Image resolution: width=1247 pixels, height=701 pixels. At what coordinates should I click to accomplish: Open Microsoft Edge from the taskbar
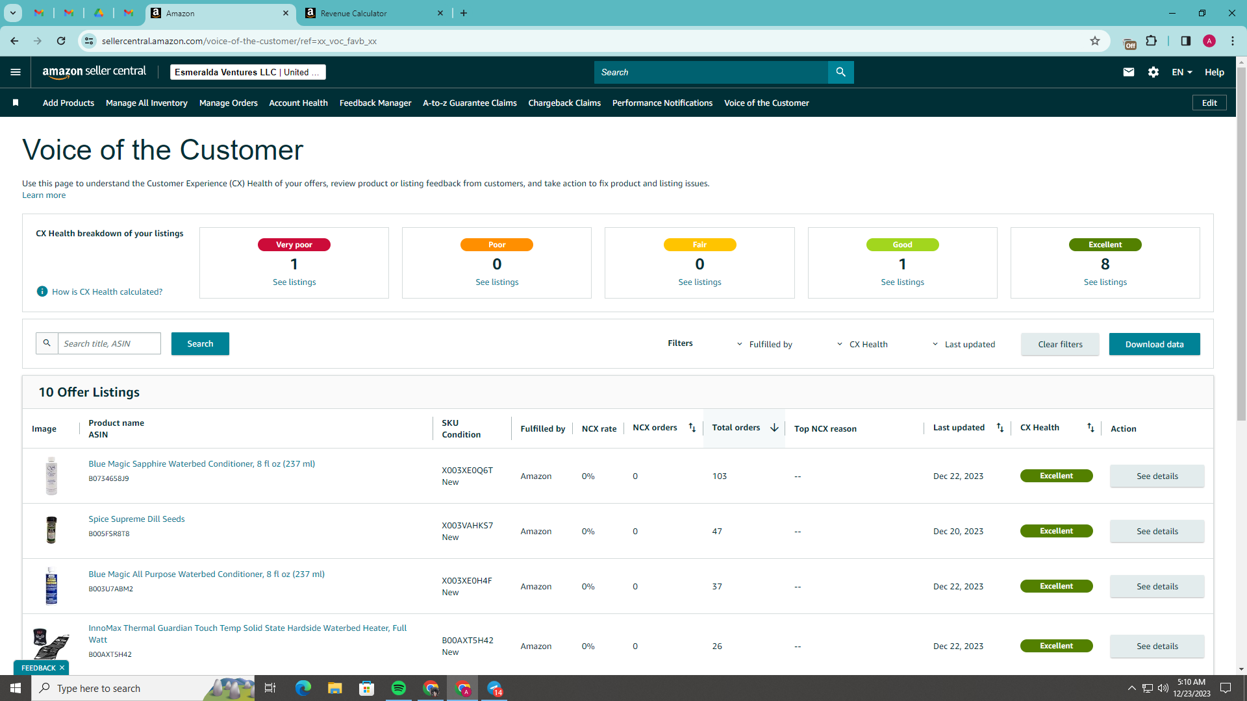tap(303, 688)
